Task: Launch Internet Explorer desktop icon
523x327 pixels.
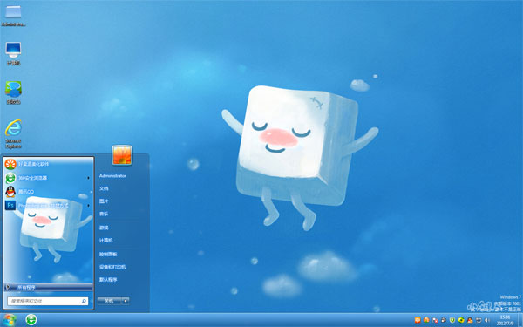Action: (13, 133)
